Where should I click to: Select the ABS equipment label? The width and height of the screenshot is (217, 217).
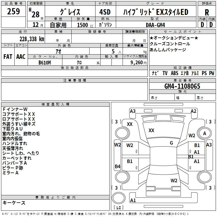(x=175, y=73)
